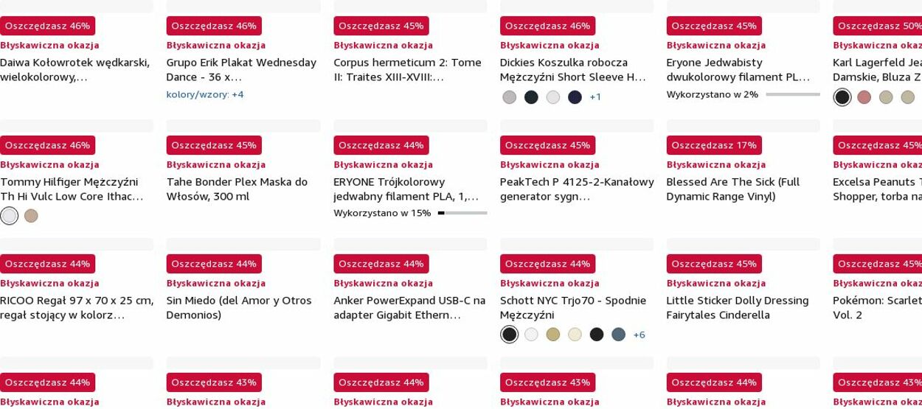
Task: Open Anker PowerExpand USB-C adapter listing
Action: coord(409,307)
